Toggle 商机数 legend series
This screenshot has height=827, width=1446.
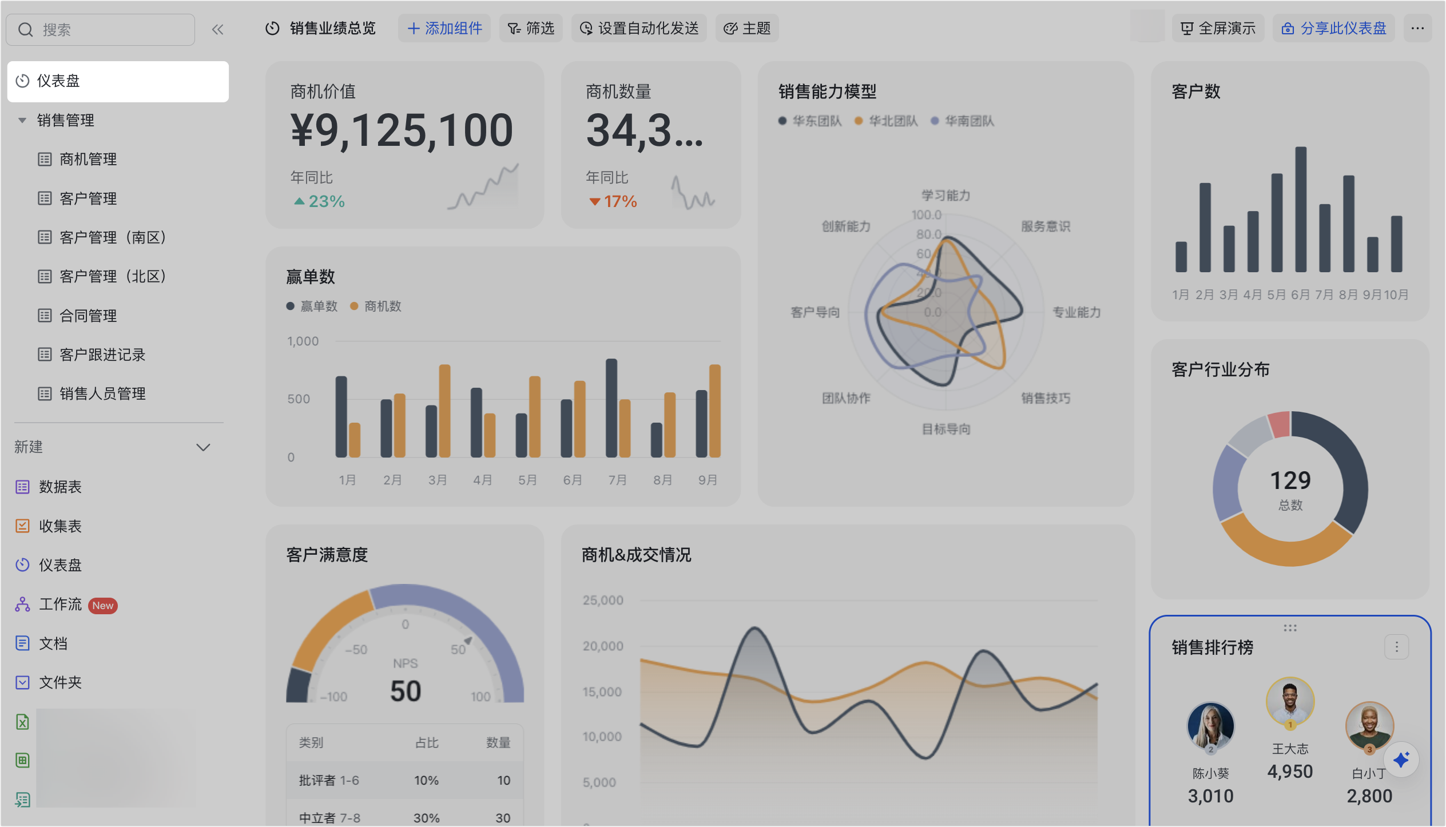[x=376, y=307]
